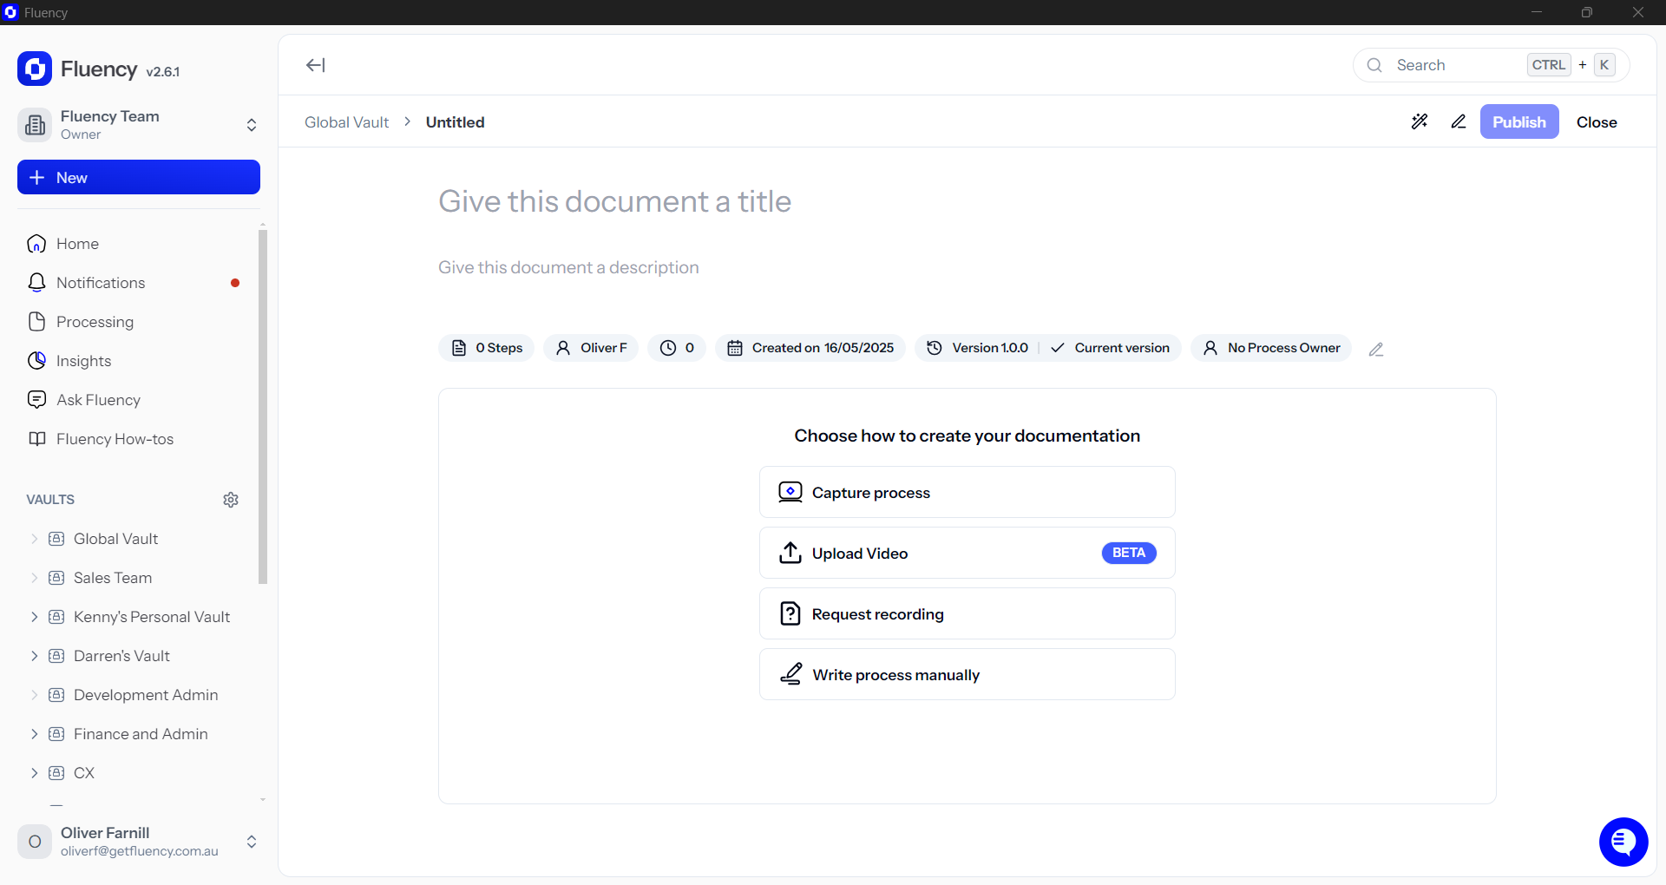The image size is (1666, 885).
Task: Expand the Finance and Admin vault
Action: [34, 734]
